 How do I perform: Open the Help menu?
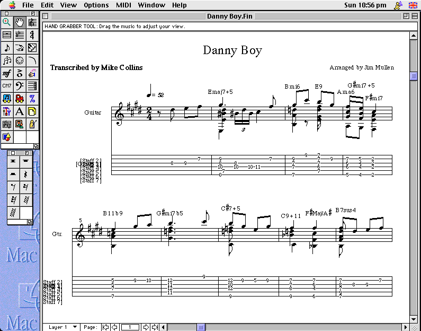[x=180, y=5]
